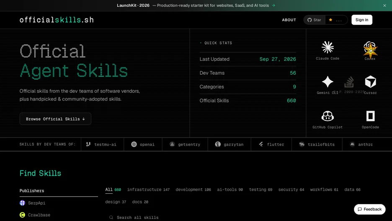Open the ABOUT page

click(289, 20)
